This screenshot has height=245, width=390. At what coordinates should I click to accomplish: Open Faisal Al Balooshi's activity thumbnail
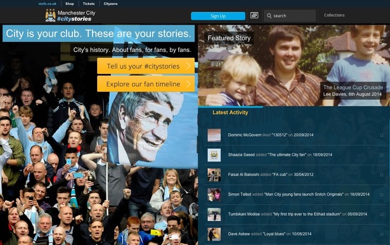[x=214, y=175]
